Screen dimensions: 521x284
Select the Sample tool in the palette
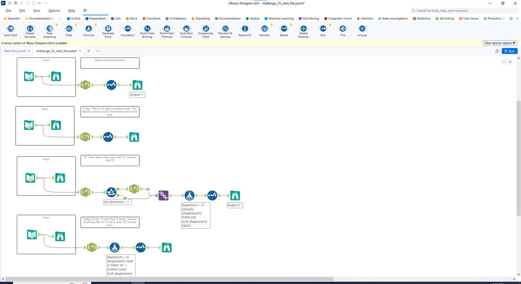click(x=264, y=29)
